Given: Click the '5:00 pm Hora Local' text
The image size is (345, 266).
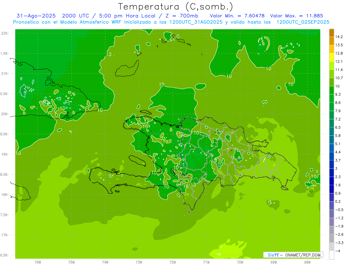Looking at the screenshot, I should coord(128,16).
